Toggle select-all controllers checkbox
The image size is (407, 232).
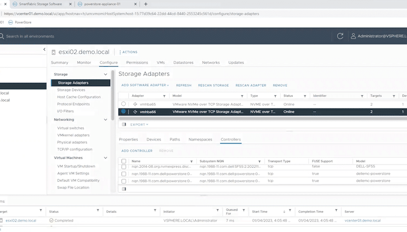[x=124, y=161]
